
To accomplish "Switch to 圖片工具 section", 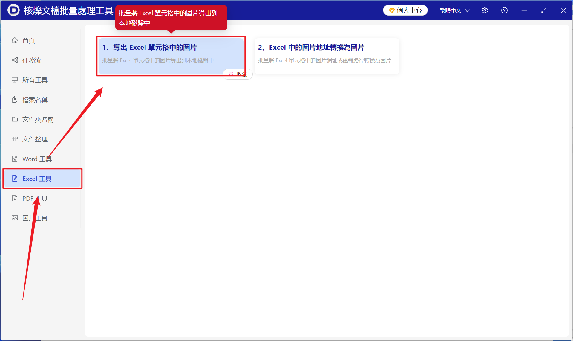I will [x=42, y=218].
